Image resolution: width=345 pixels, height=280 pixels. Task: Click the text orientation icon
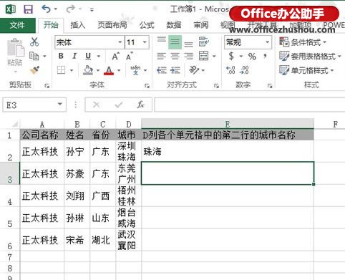(x=194, y=70)
